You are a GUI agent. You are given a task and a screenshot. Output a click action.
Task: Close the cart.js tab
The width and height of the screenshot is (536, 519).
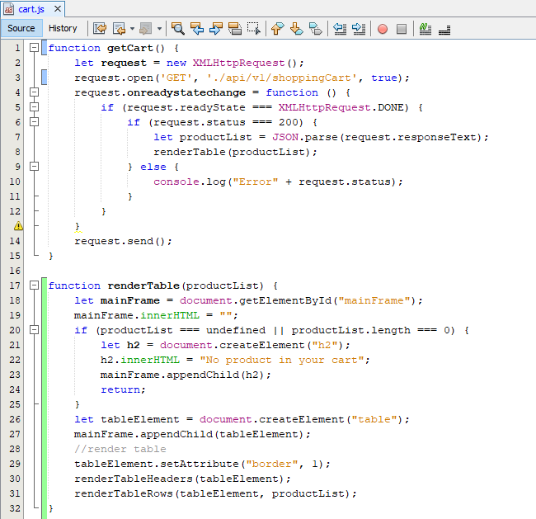pos(58,9)
